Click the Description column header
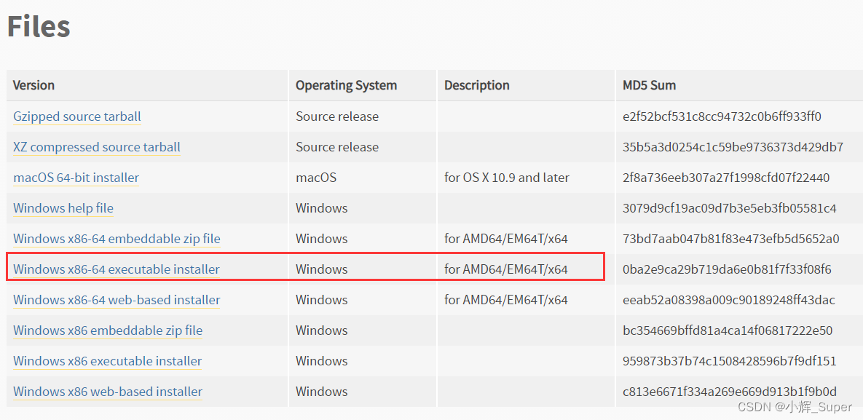863x420 pixels. pos(477,85)
